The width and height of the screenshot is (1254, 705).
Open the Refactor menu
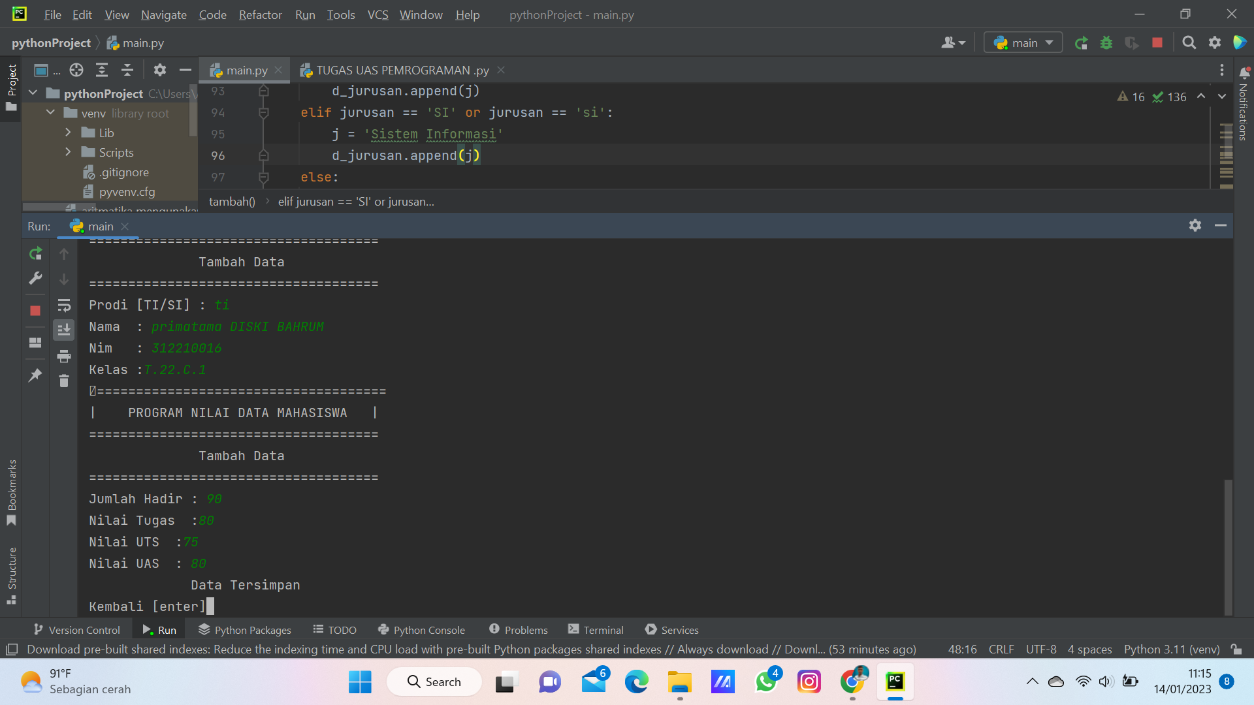[260, 14]
